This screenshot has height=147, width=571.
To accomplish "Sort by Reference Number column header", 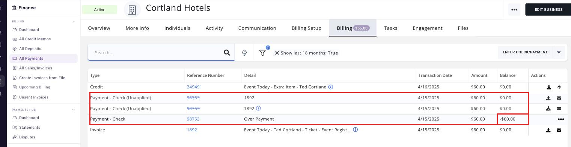I will click(x=206, y=75).
